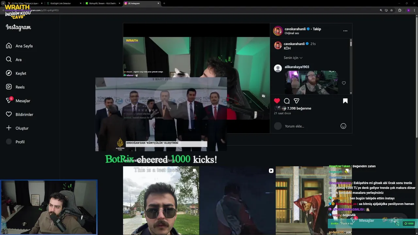
Task: Open a new browser tab
Action: click(164, 3)
